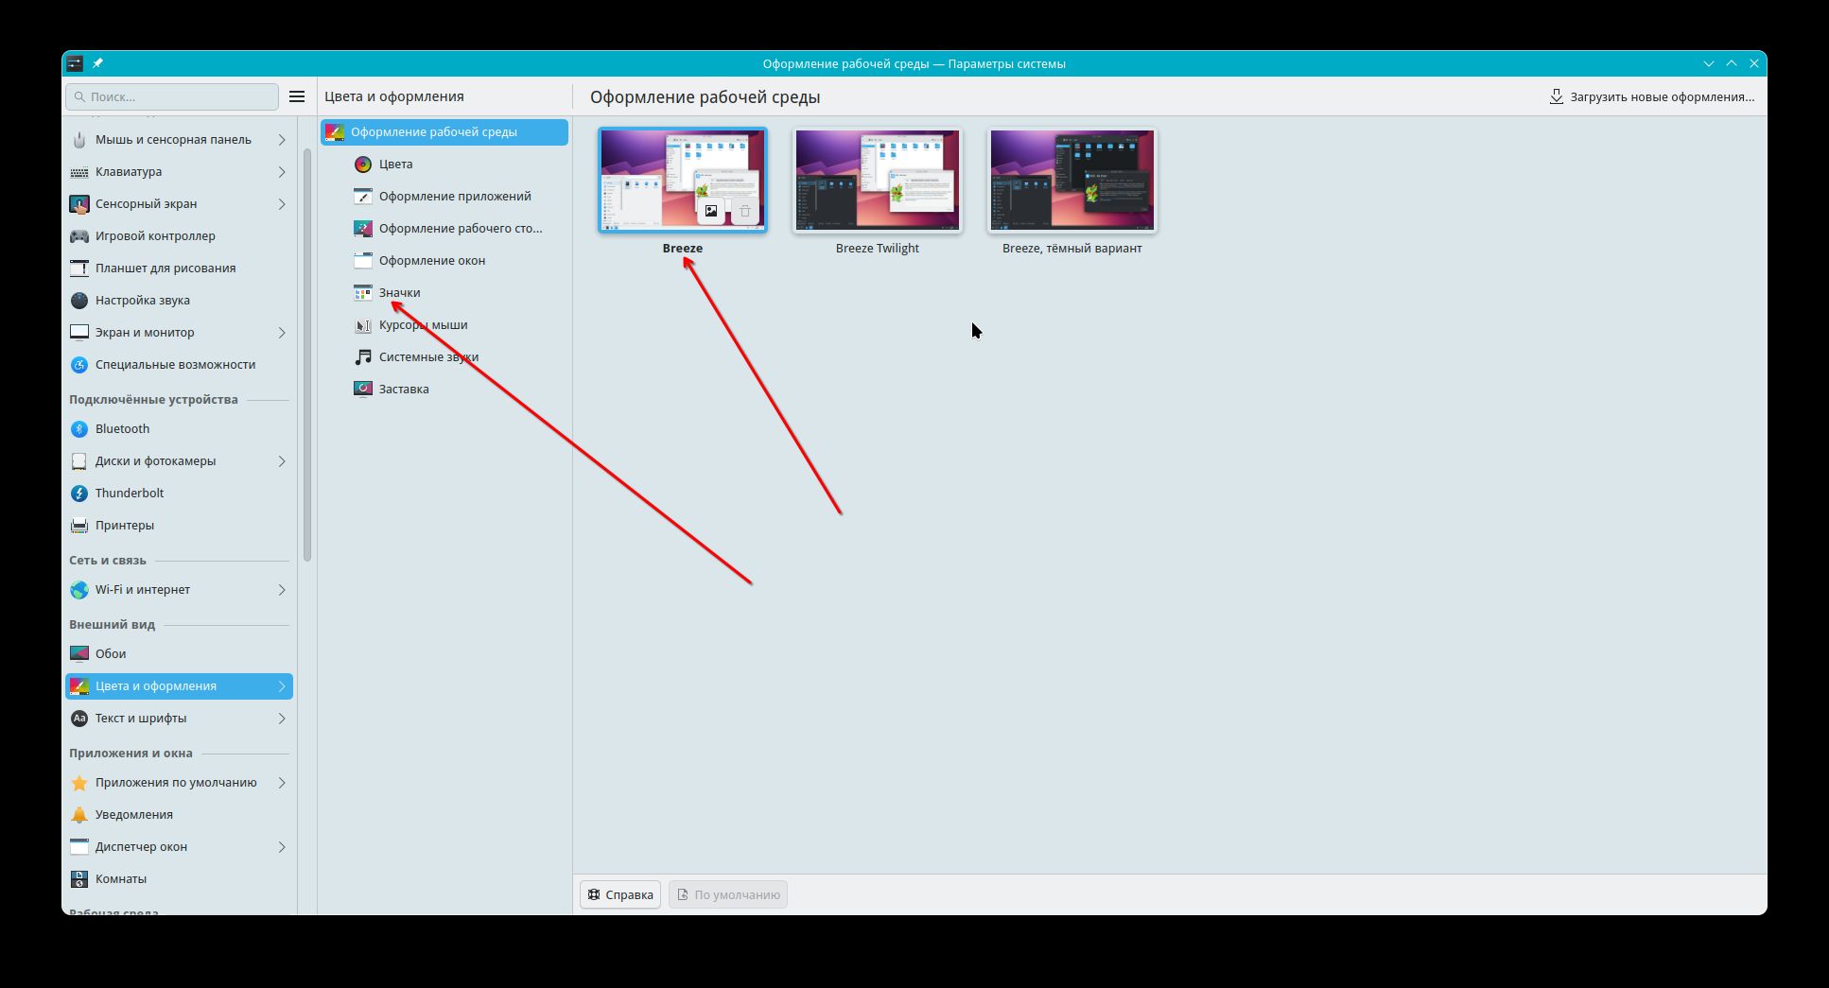
Task: Expand Мышь и сенсорная панель chevron
Action: pos(282,140)
